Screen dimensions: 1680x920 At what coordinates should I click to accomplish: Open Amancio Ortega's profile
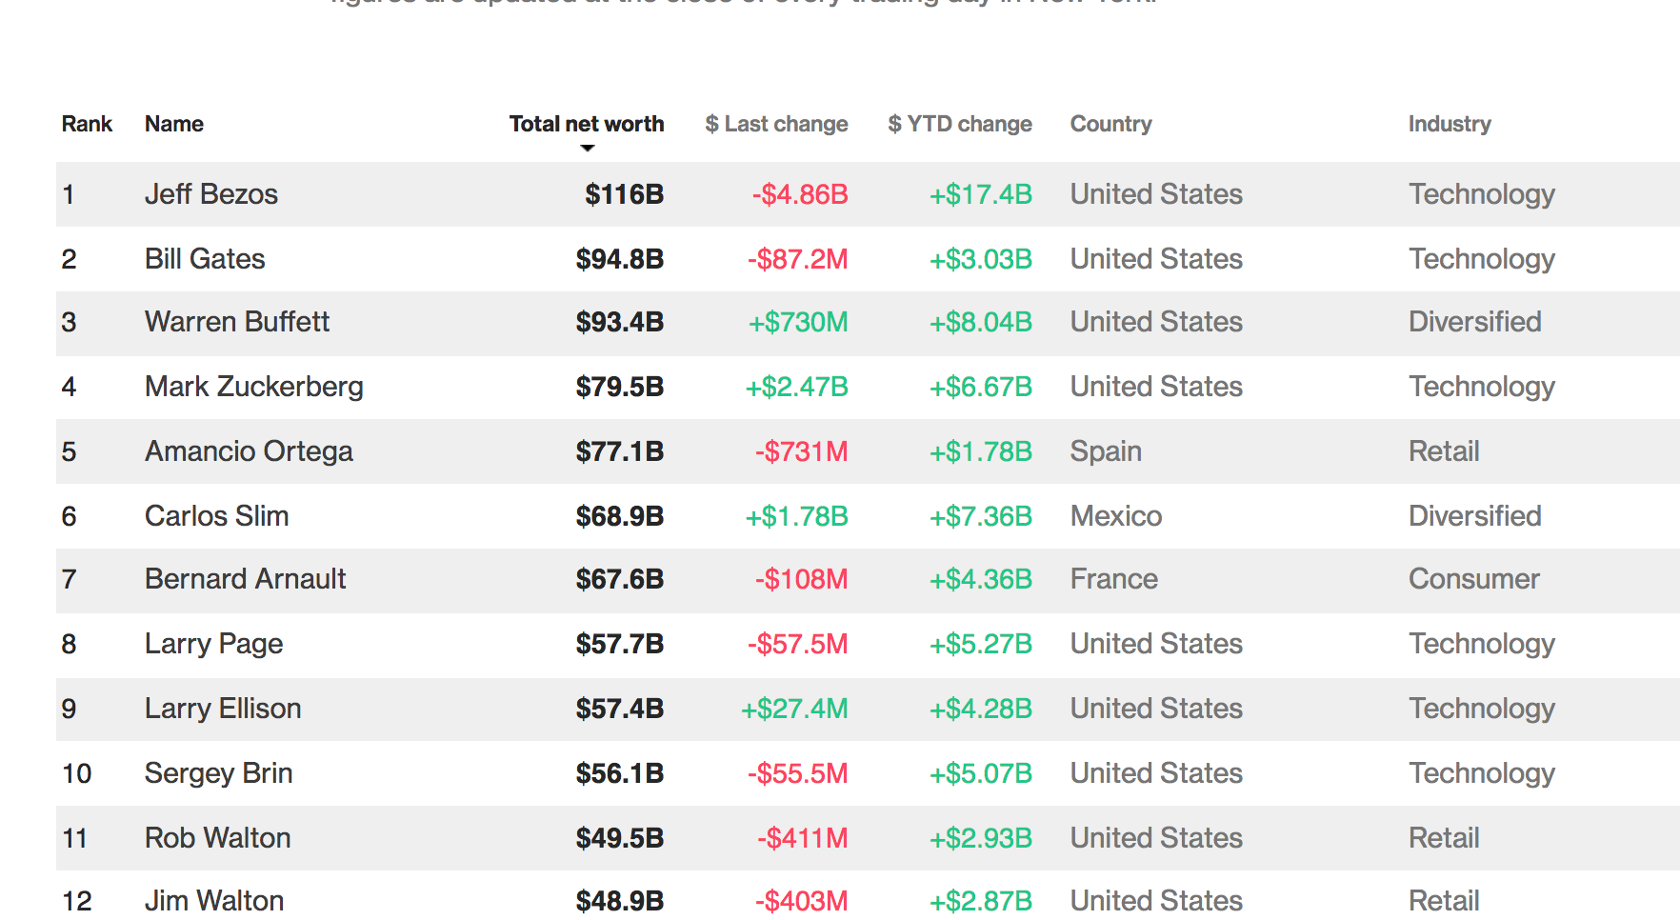click(x=249, y=451)
